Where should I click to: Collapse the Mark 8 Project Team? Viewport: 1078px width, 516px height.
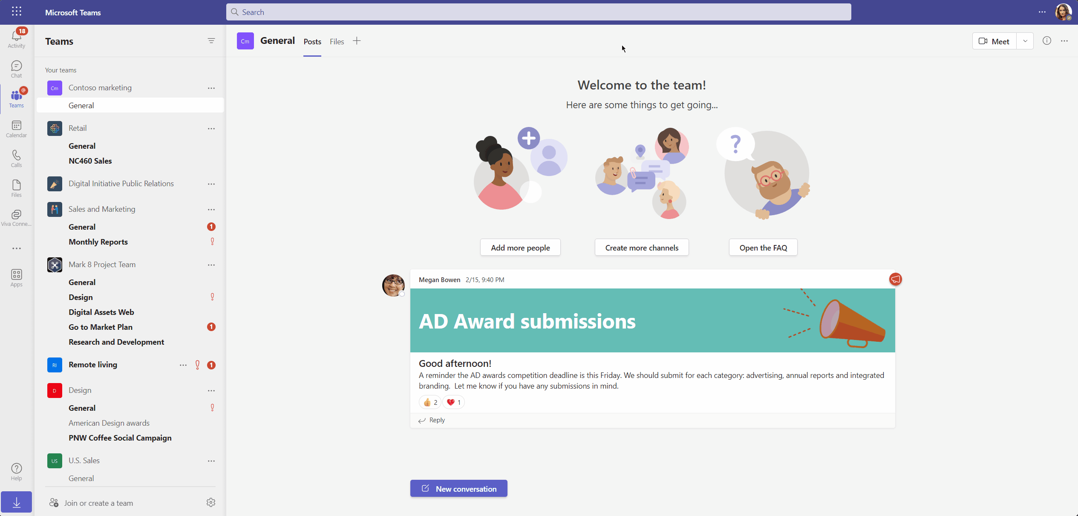pyautogui.click(x=102, y=265)
